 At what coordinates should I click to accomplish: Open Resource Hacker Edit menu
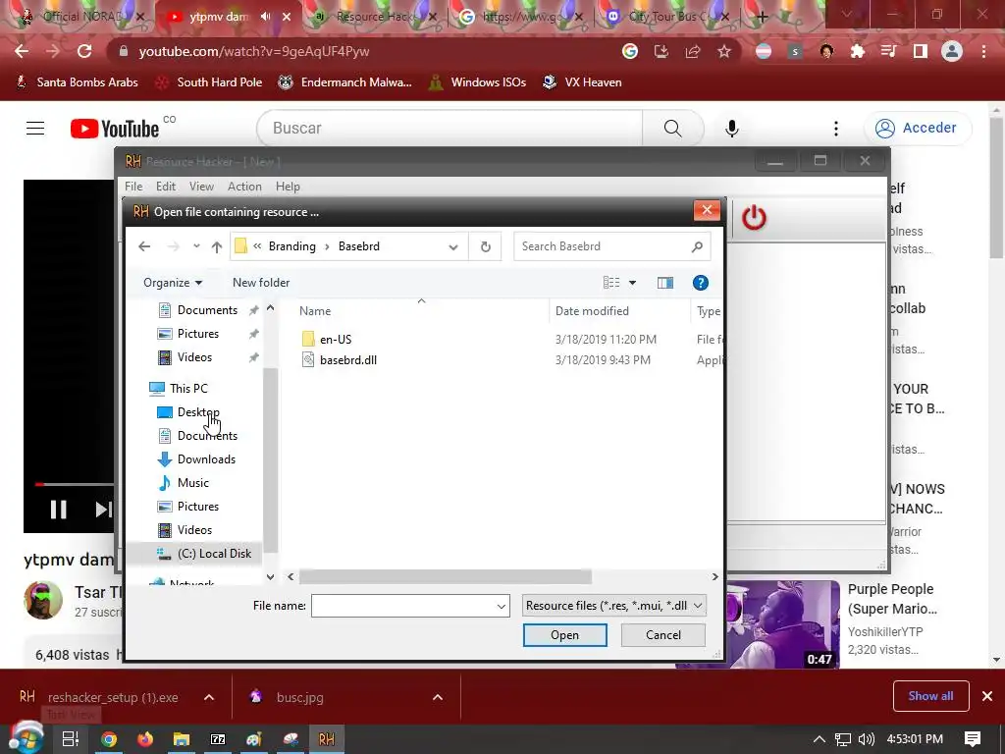[x=165, y=187]
